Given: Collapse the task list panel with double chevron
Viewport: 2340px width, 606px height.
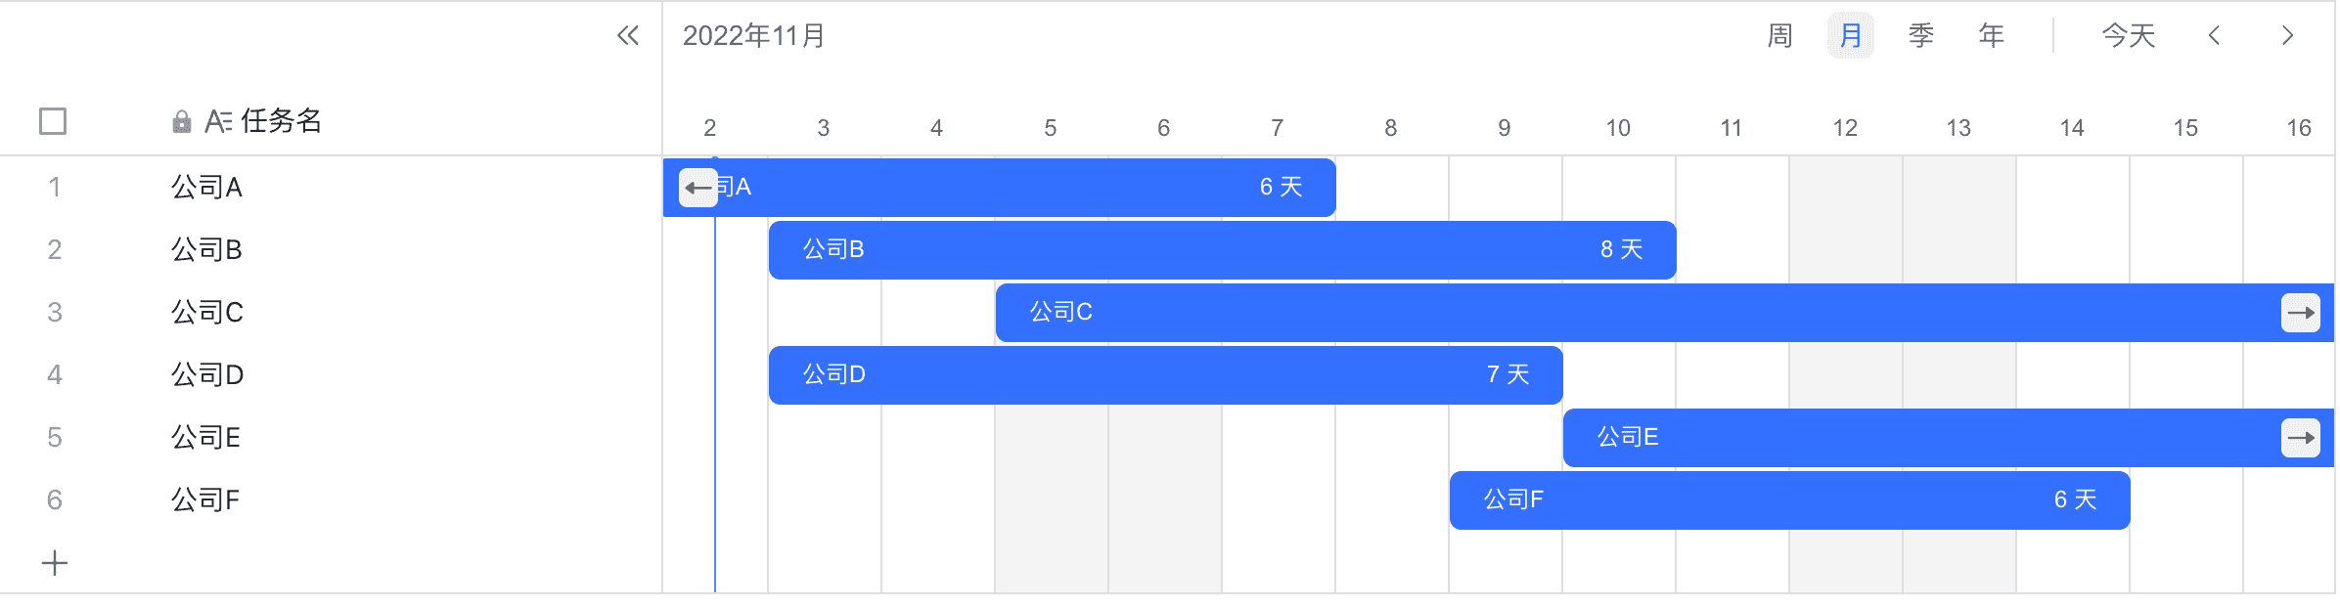Looking at the screenshot, I should pos(628,36).
